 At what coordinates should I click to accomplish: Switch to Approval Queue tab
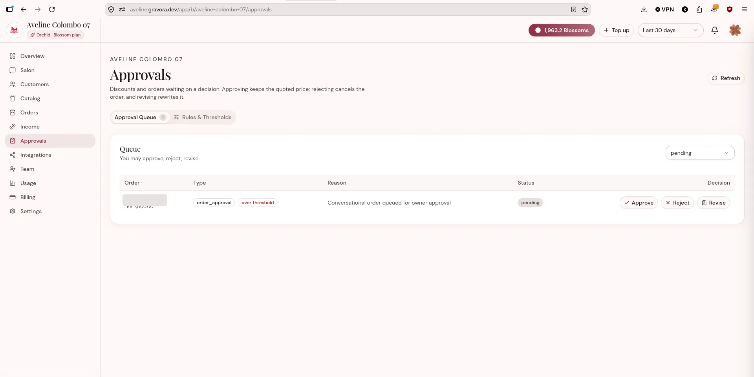click(140, 117)
